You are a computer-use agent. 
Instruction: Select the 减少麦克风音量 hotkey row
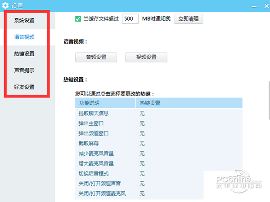(159, 154)
